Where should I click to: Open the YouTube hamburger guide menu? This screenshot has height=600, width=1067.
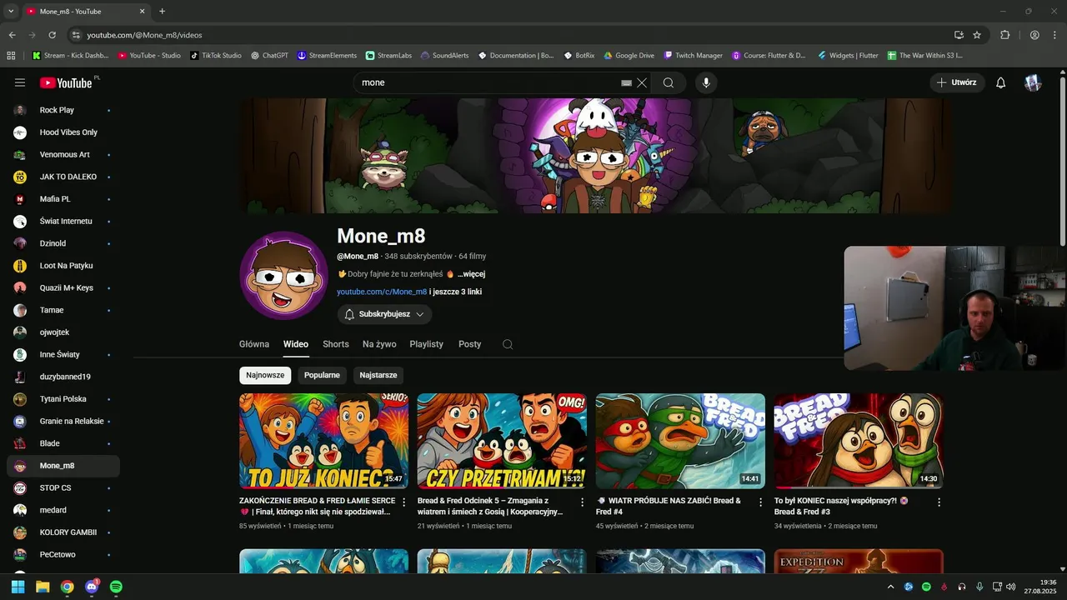pyautogui.click(x=20, y=82)
